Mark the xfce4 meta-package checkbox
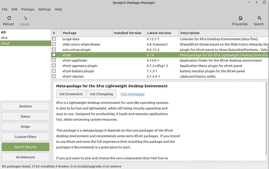The height and width of the screenshot is (169, 269). click(x=54, y=55)
